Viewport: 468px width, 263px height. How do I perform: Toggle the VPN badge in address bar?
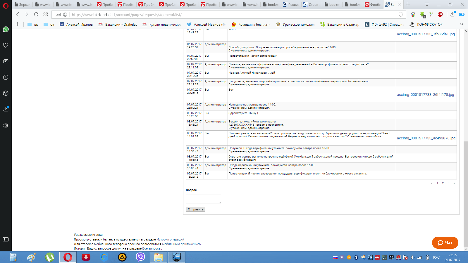(58, 15)
